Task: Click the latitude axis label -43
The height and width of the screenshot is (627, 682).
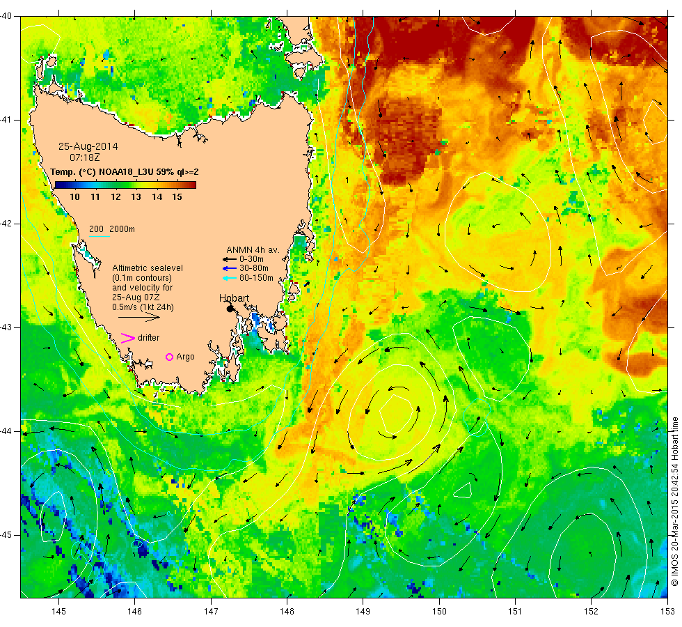Action: pos(6,327)
